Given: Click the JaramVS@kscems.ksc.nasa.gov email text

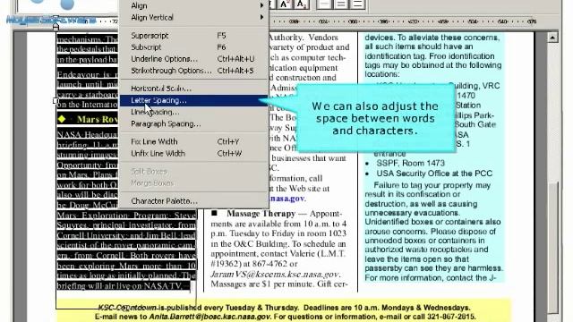Looking at the screenshot, I should pyautogui.click(x=275, y=274).
